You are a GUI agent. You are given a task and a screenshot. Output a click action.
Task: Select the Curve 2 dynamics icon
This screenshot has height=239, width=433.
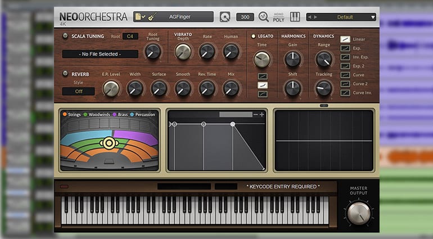coord(345,84)
